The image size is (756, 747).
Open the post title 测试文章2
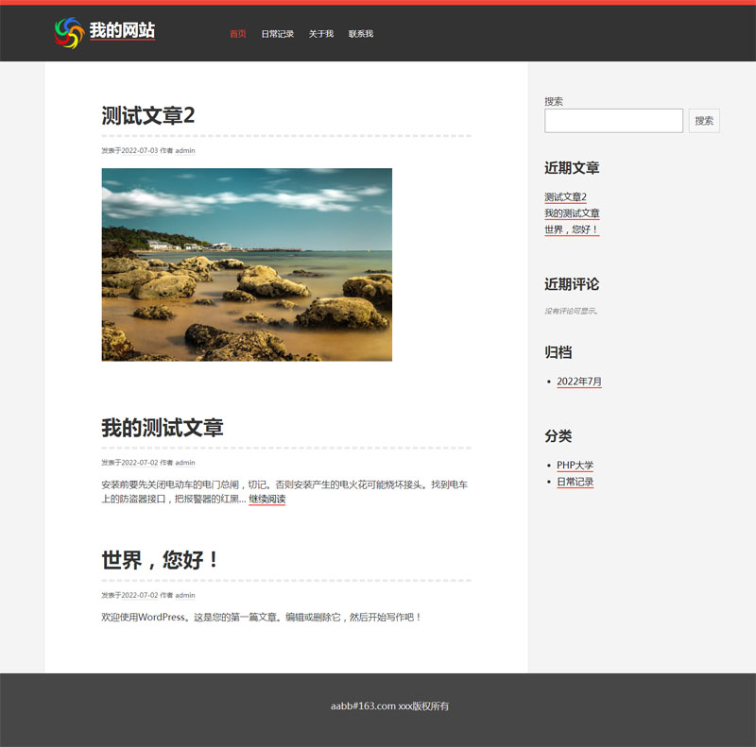pyautogui.click(x=148, y=115)
